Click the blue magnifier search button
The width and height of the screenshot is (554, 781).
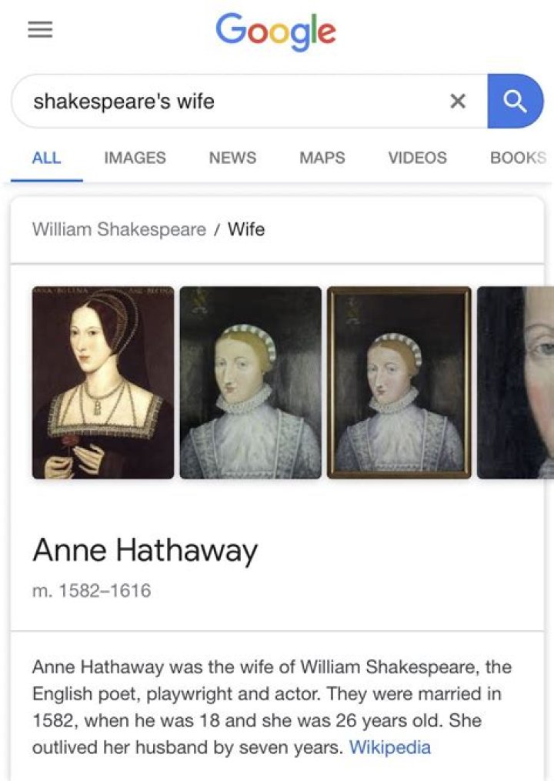[x=515, y=101]
